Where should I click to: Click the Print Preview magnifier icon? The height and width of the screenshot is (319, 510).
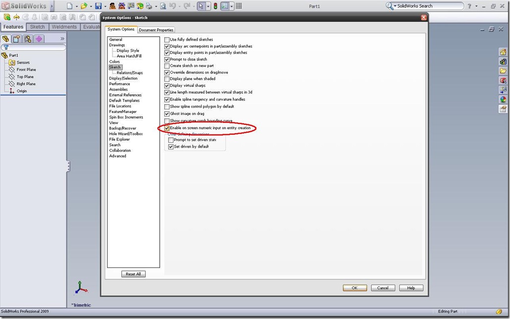[163, 6]
